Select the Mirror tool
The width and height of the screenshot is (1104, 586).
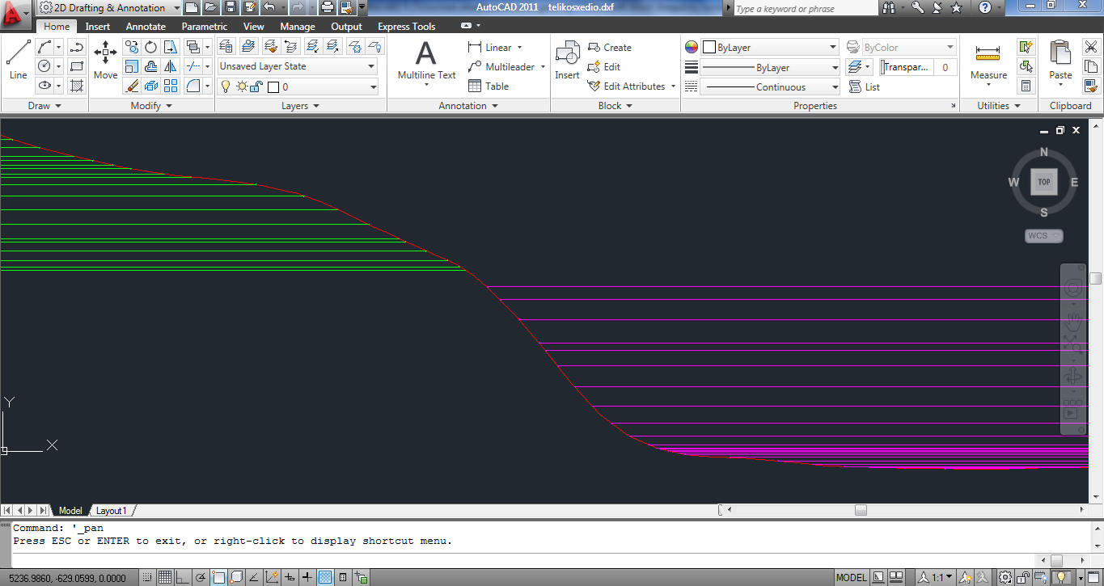[x=171, y=66]
